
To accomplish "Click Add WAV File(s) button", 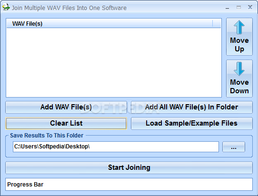I will [x=66, y=107].
